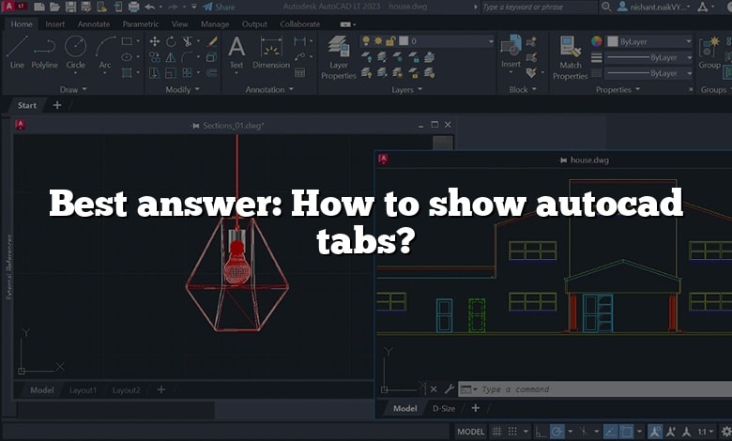Image resolution: width=732 pixels, height=441 pixels.
Task: Click the Plot printer icon
Action: pos(134,7)
